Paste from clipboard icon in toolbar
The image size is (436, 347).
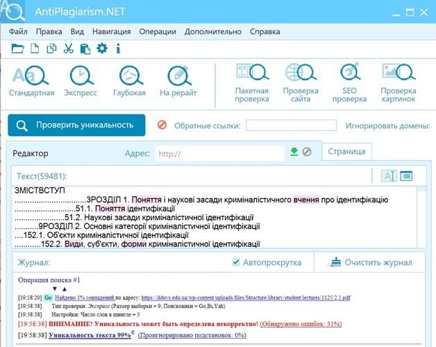(x=85, y=49)
